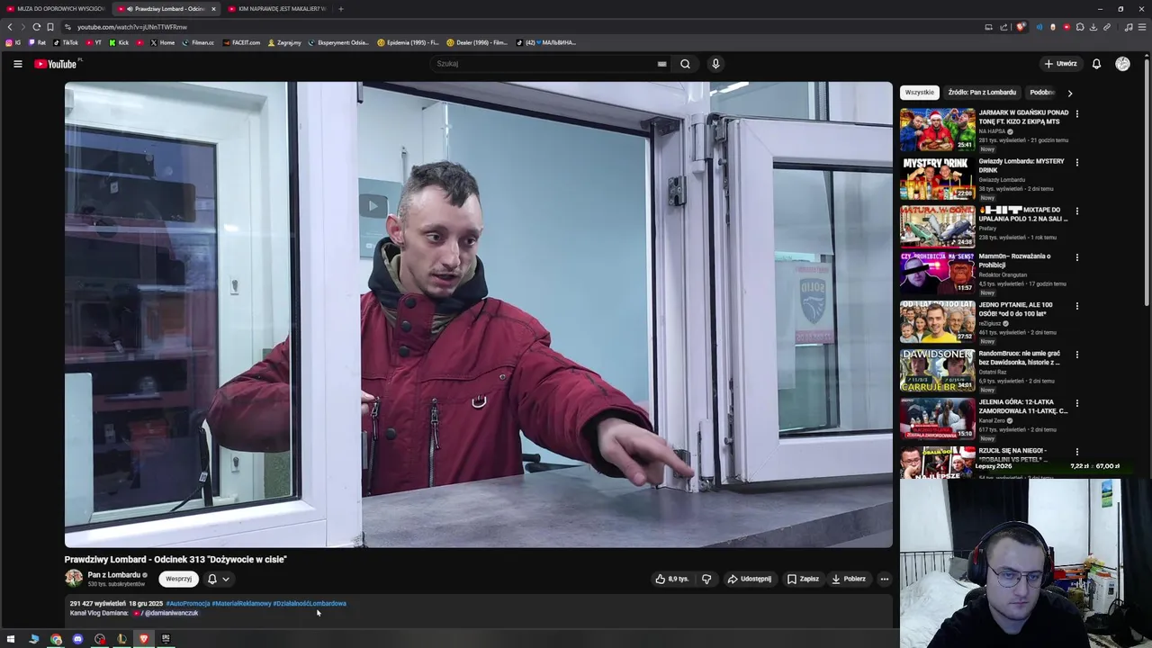Select the Wszystkie filter chip
The height and width of the screenshot is (648, 1152).
(920, 93)
